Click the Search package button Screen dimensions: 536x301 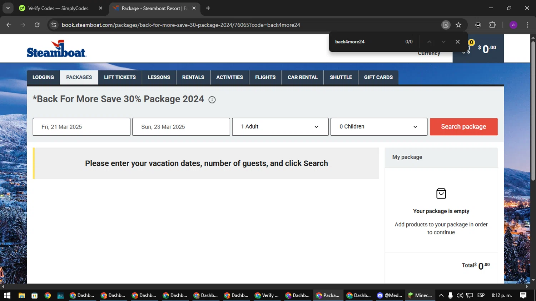pos(463,127)
